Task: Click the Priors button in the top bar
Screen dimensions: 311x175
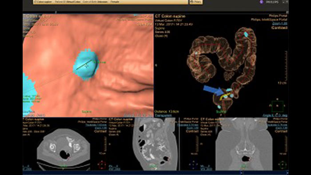Action: coord(196,2)
